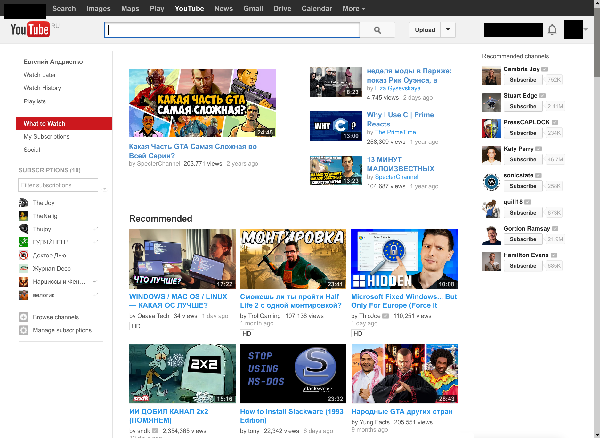Focus the Filter subscriptions input field
Image resolution: width=600 pixels, height=438 pixels.
(58, 185)
